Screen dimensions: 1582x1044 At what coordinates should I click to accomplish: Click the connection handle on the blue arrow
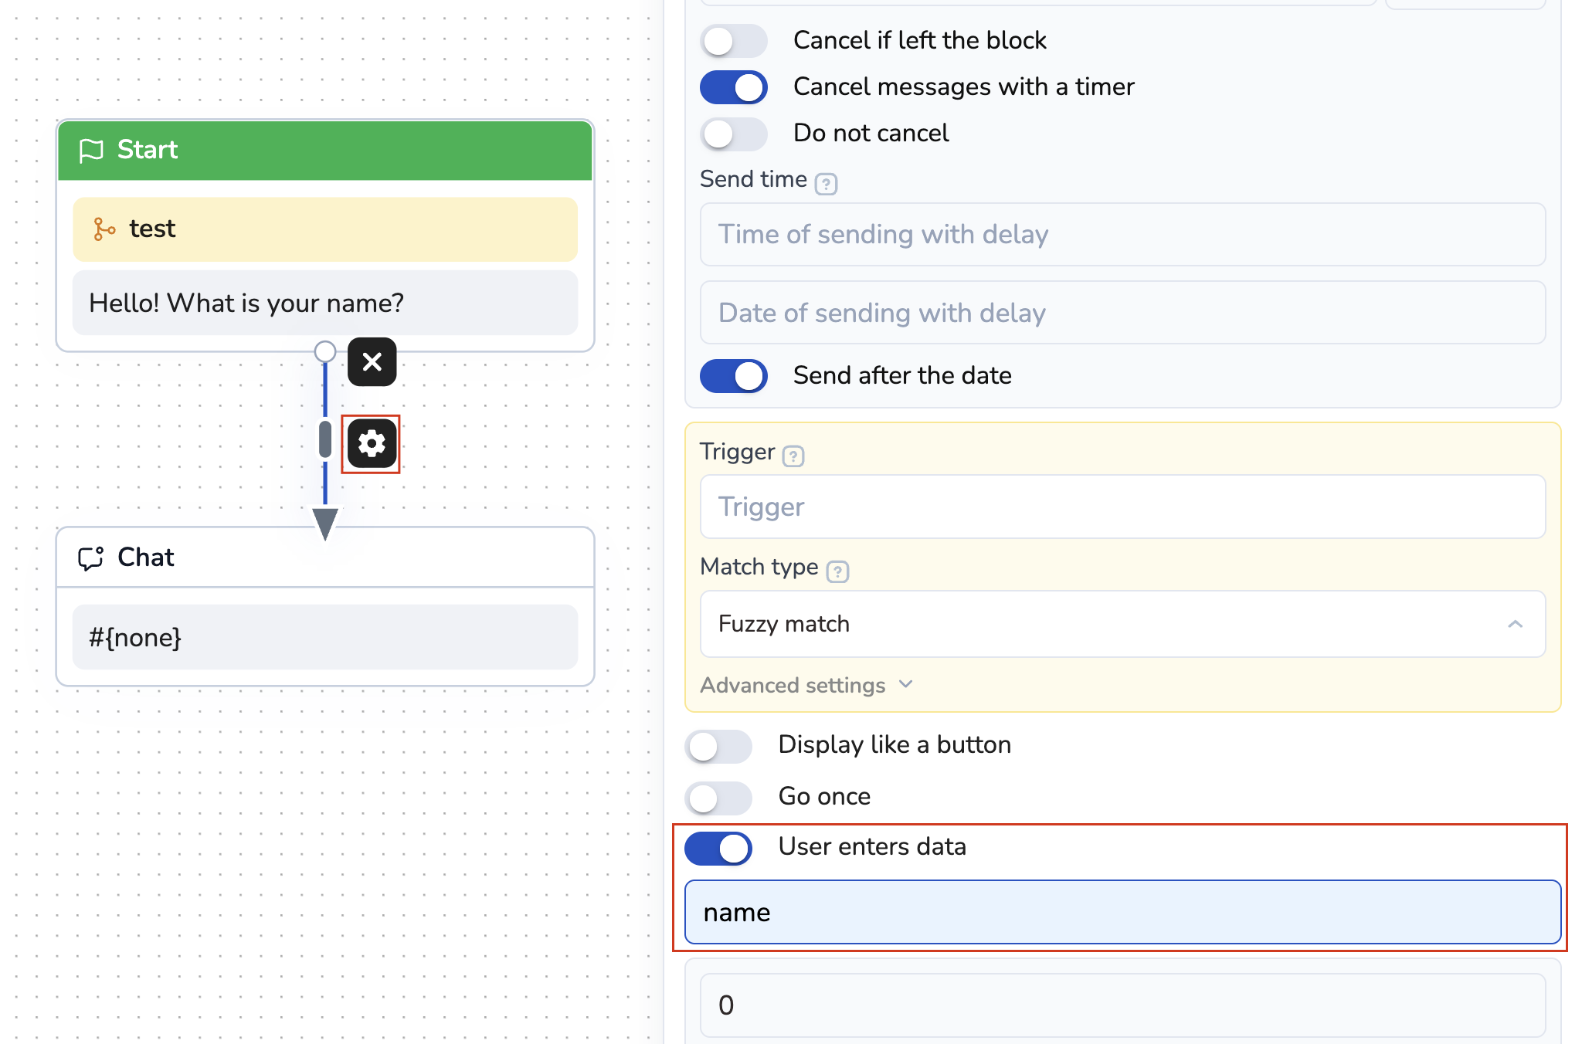coord(325,439)
